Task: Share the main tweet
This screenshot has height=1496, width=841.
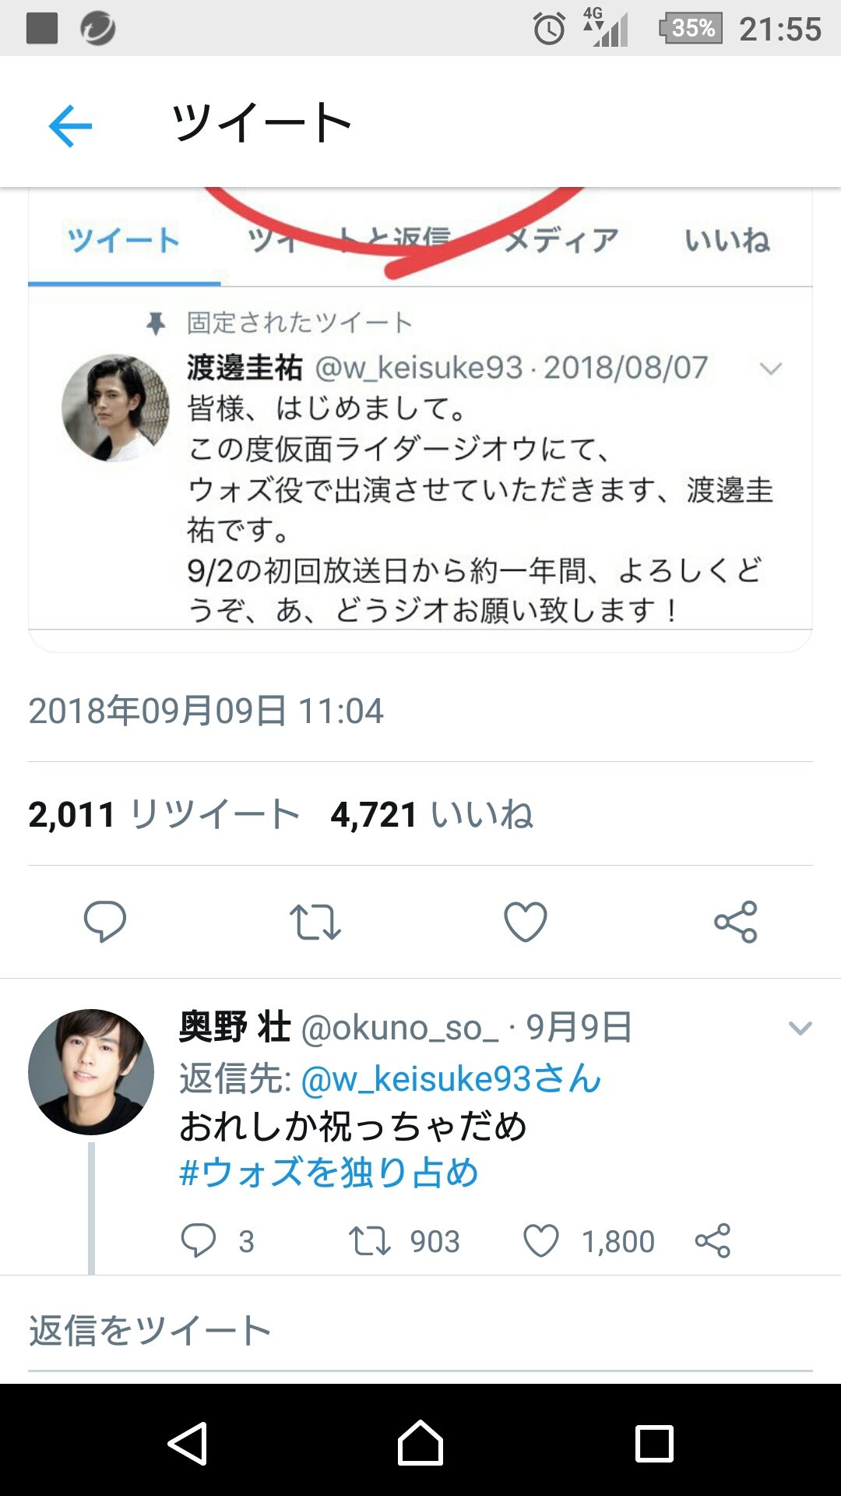Action: click(x=736, y=922)
